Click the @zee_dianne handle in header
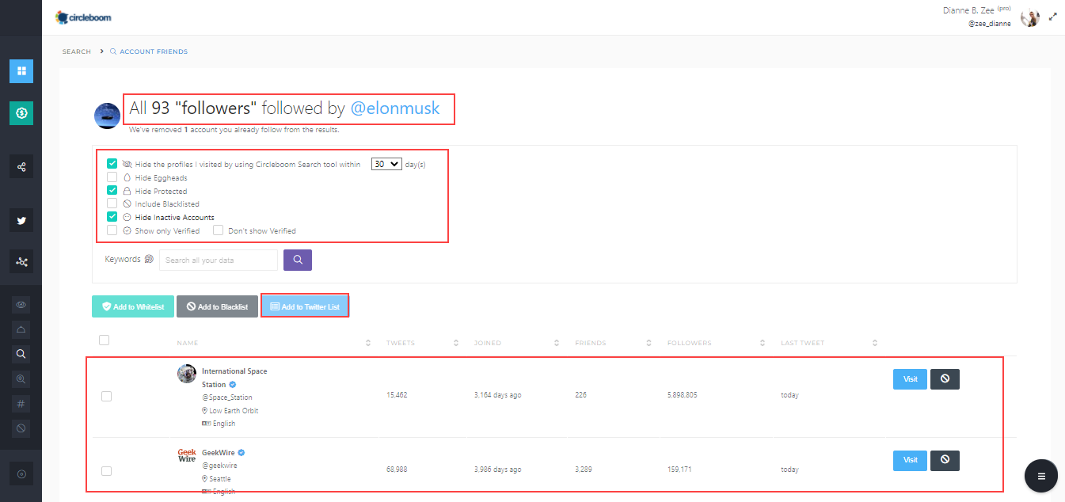 coord(990,24)
